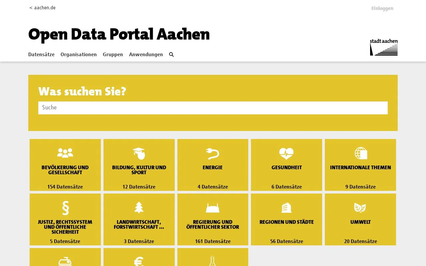The width and height of the screenshot is (426, 266).
Task: Click the 161 Datensätze count
Action: tap(213, 241)
